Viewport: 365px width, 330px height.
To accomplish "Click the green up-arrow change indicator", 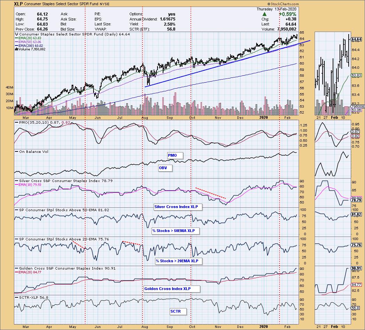I will point(265,14).
